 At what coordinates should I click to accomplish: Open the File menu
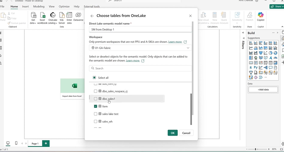[x=2, y=7]
